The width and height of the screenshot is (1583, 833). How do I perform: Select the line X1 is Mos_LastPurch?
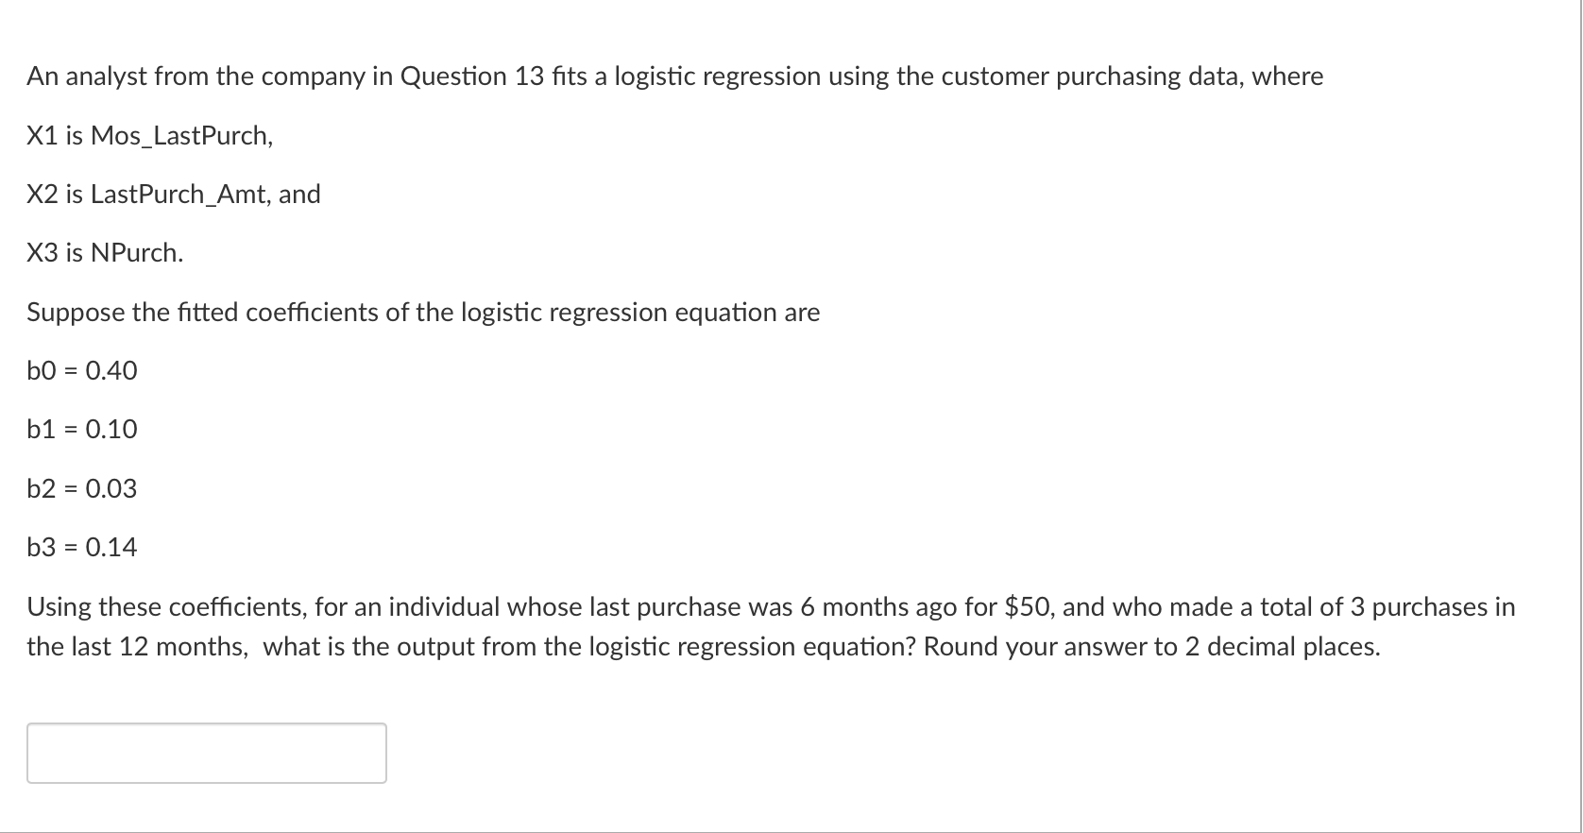tap(149, 136)
